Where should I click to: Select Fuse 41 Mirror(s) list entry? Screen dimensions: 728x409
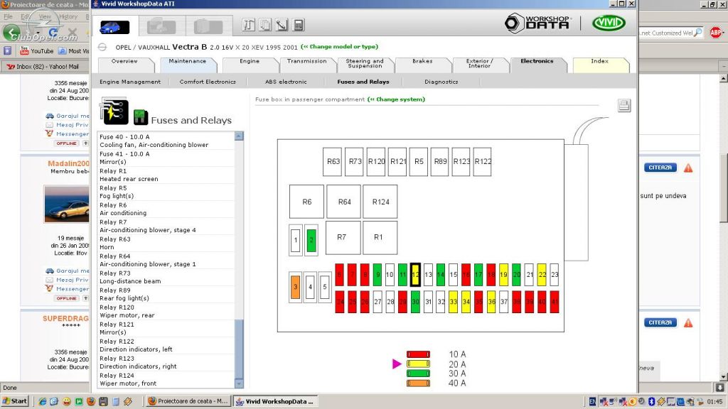point(166,158)
